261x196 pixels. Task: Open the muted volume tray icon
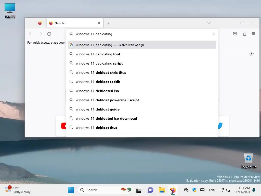tap(228, 190)
